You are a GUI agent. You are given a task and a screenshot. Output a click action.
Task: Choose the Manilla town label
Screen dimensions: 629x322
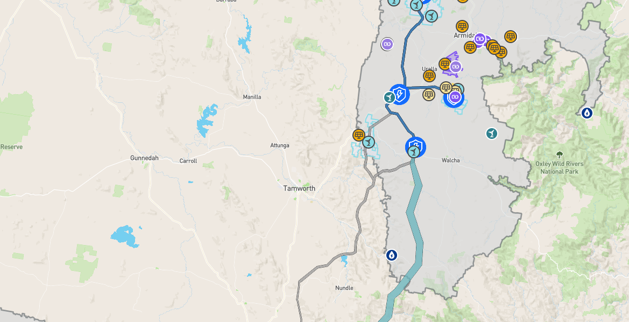pyautogui.click(x=252, y=97)
